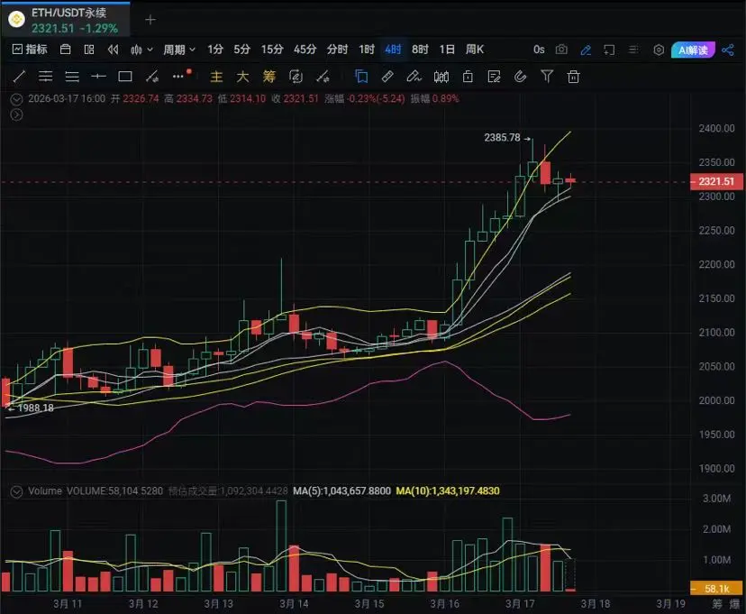
Task: Open more drawing tools ellipsis
Action: [178, 76]
